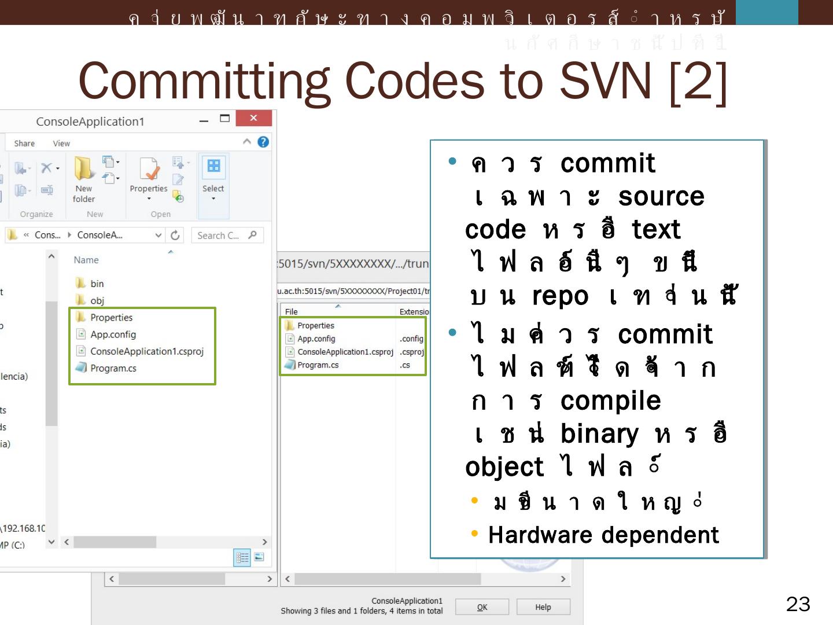Click the search magnifier icon

coord(252,235)
